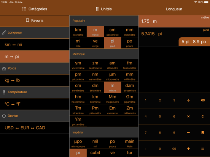
Task: Select µm micromètre unit
Action: (x=112, y=76)
